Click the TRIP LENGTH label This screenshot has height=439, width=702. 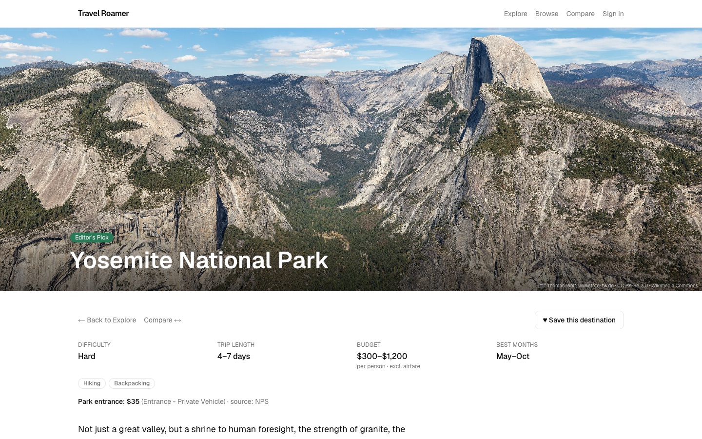pos(236,345)
